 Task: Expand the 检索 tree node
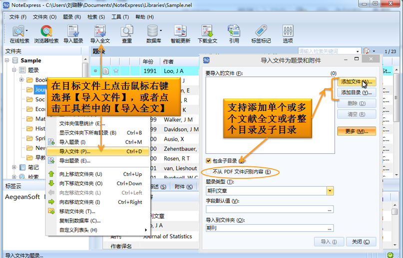(x=14, y=177)
